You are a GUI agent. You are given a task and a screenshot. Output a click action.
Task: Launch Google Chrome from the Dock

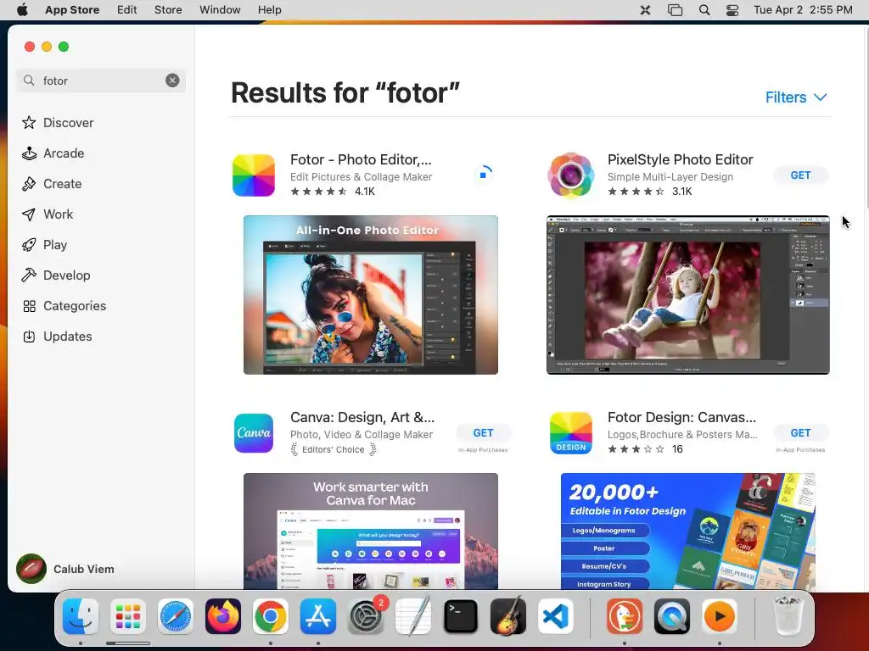271,616
